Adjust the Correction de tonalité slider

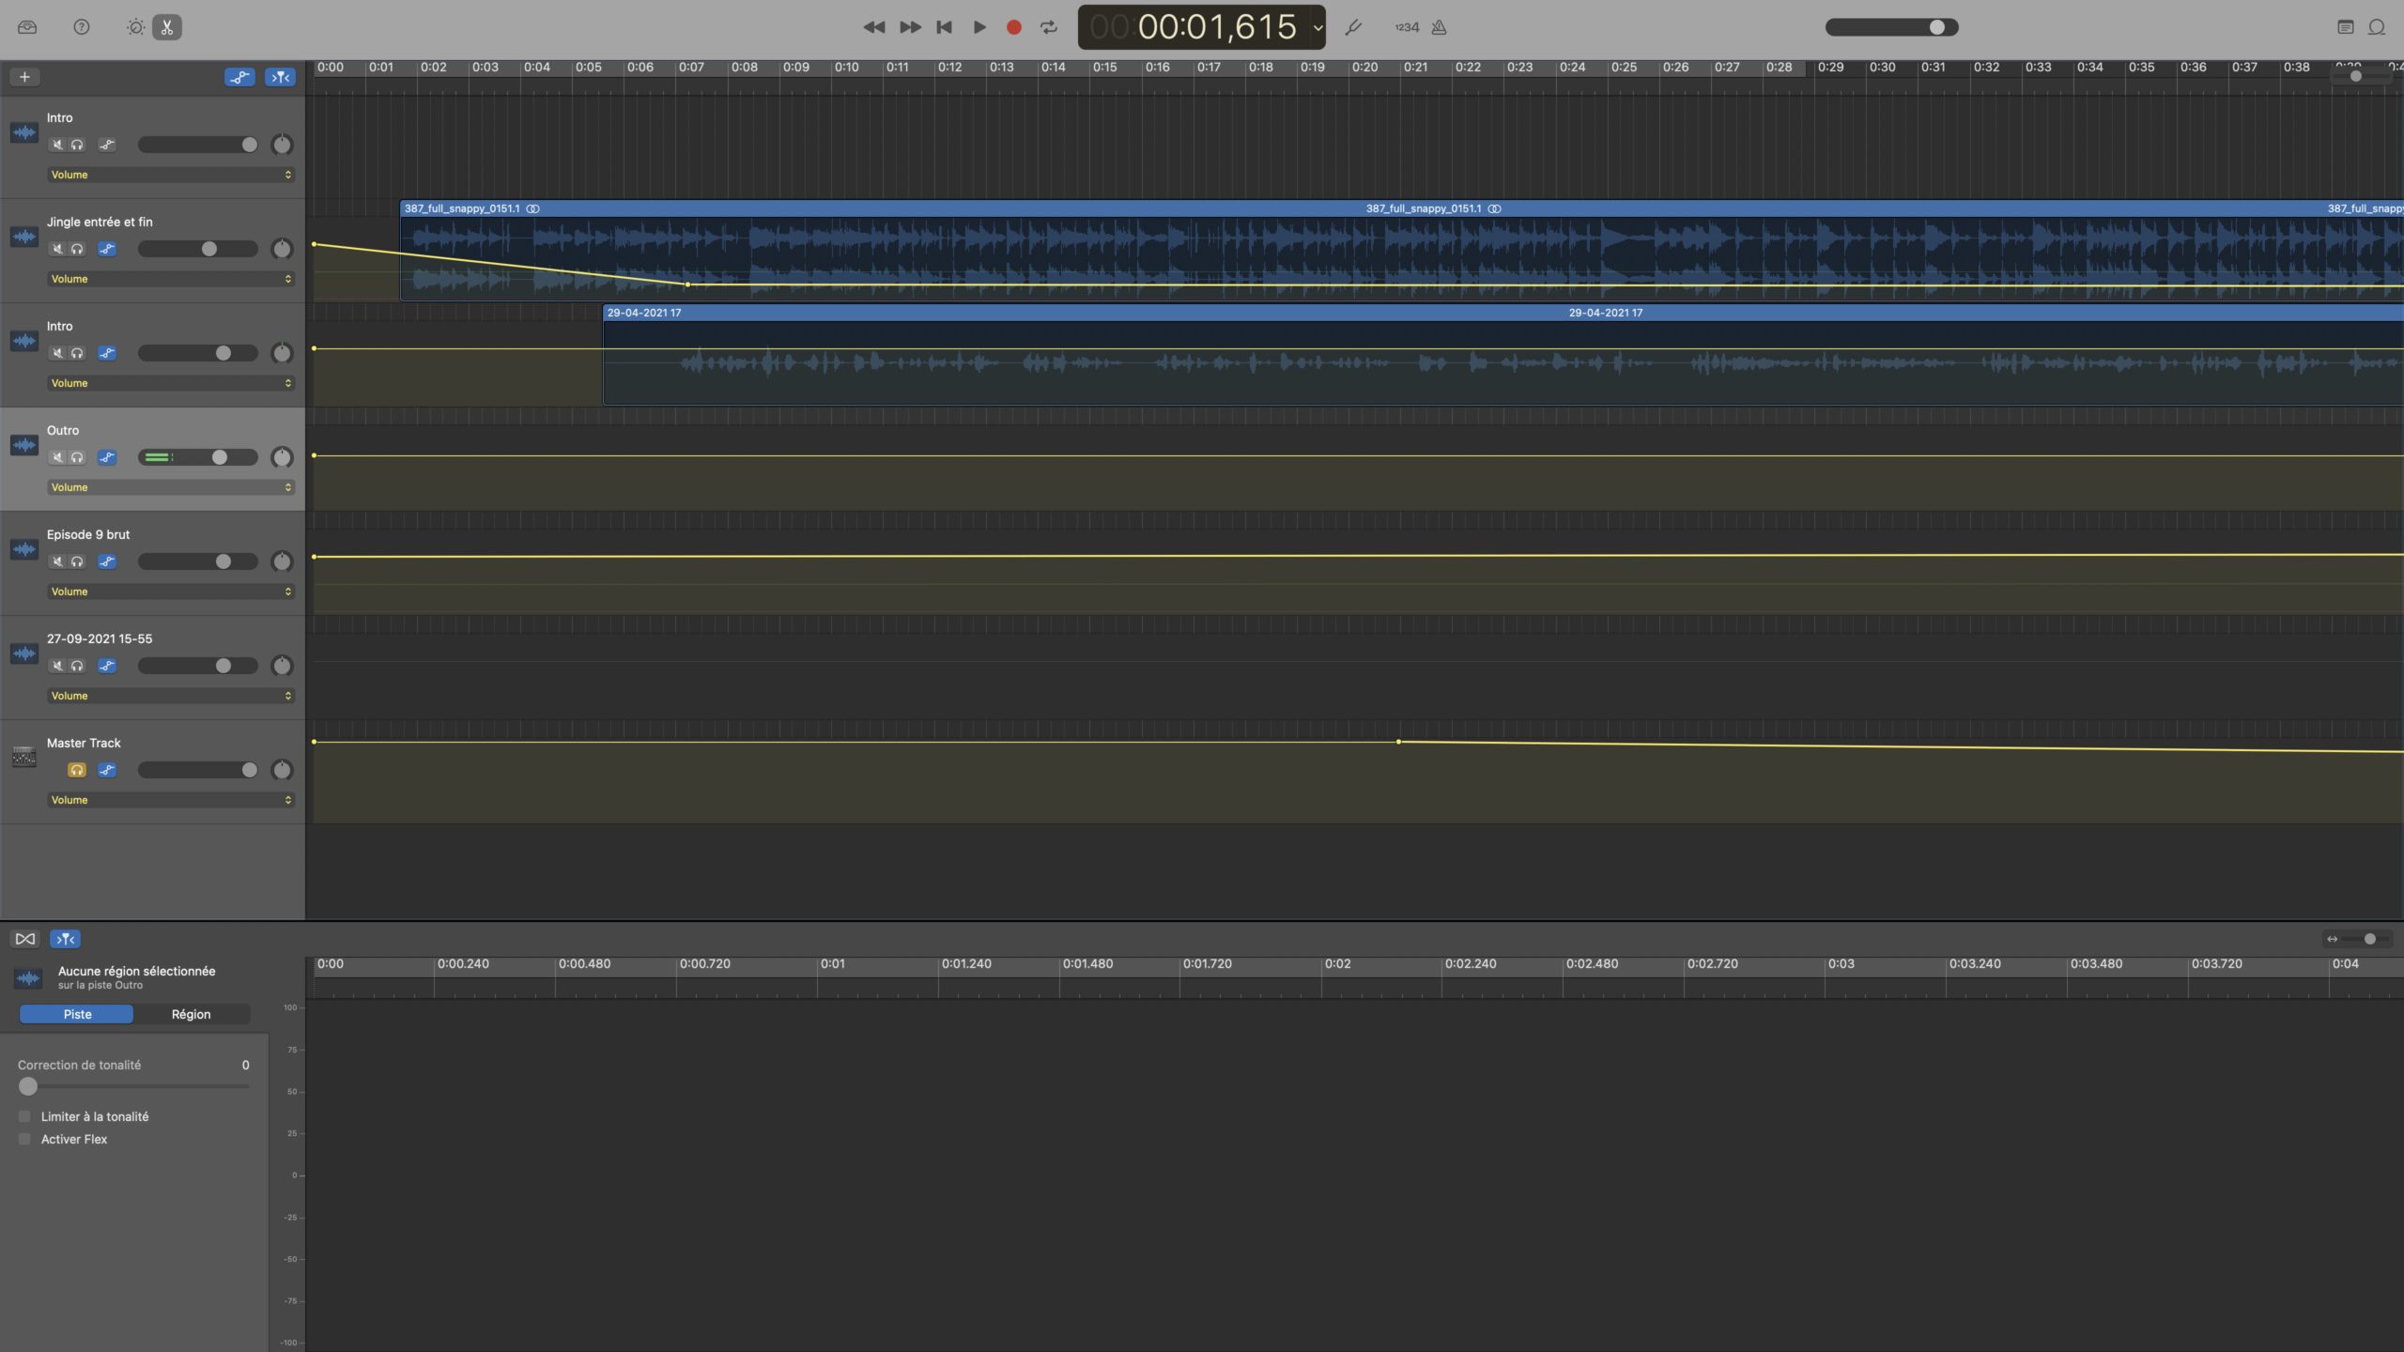pyautogui.click(x=133, y=1086)
